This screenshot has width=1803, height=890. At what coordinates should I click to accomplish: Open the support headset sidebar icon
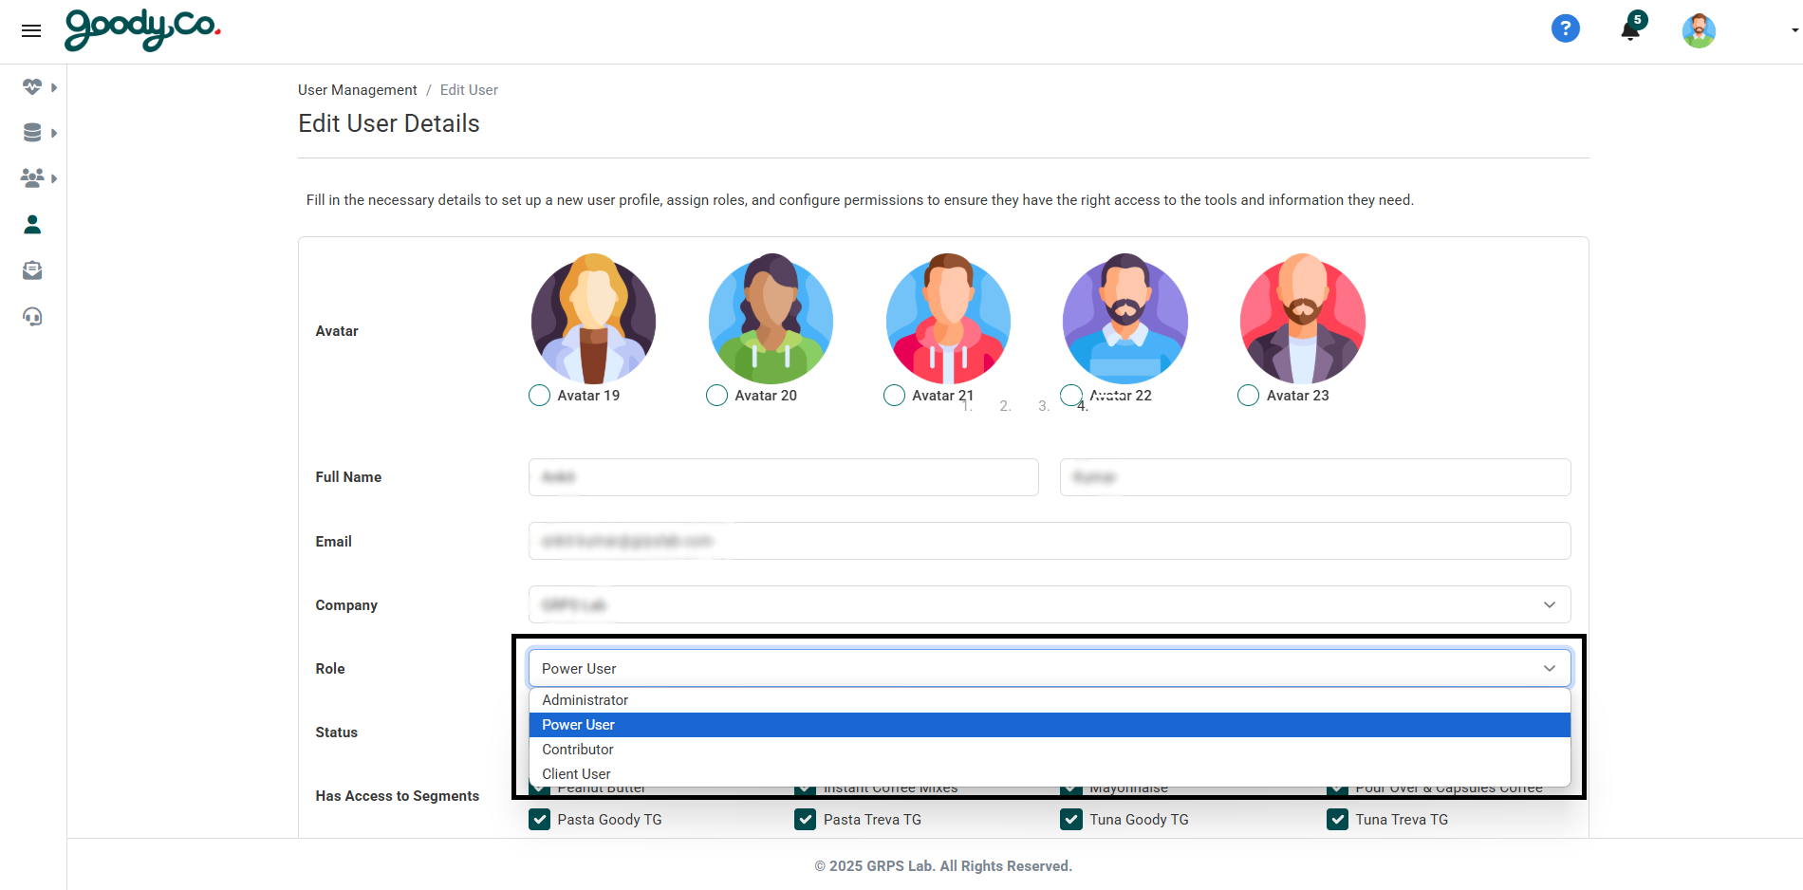(32, 317)
